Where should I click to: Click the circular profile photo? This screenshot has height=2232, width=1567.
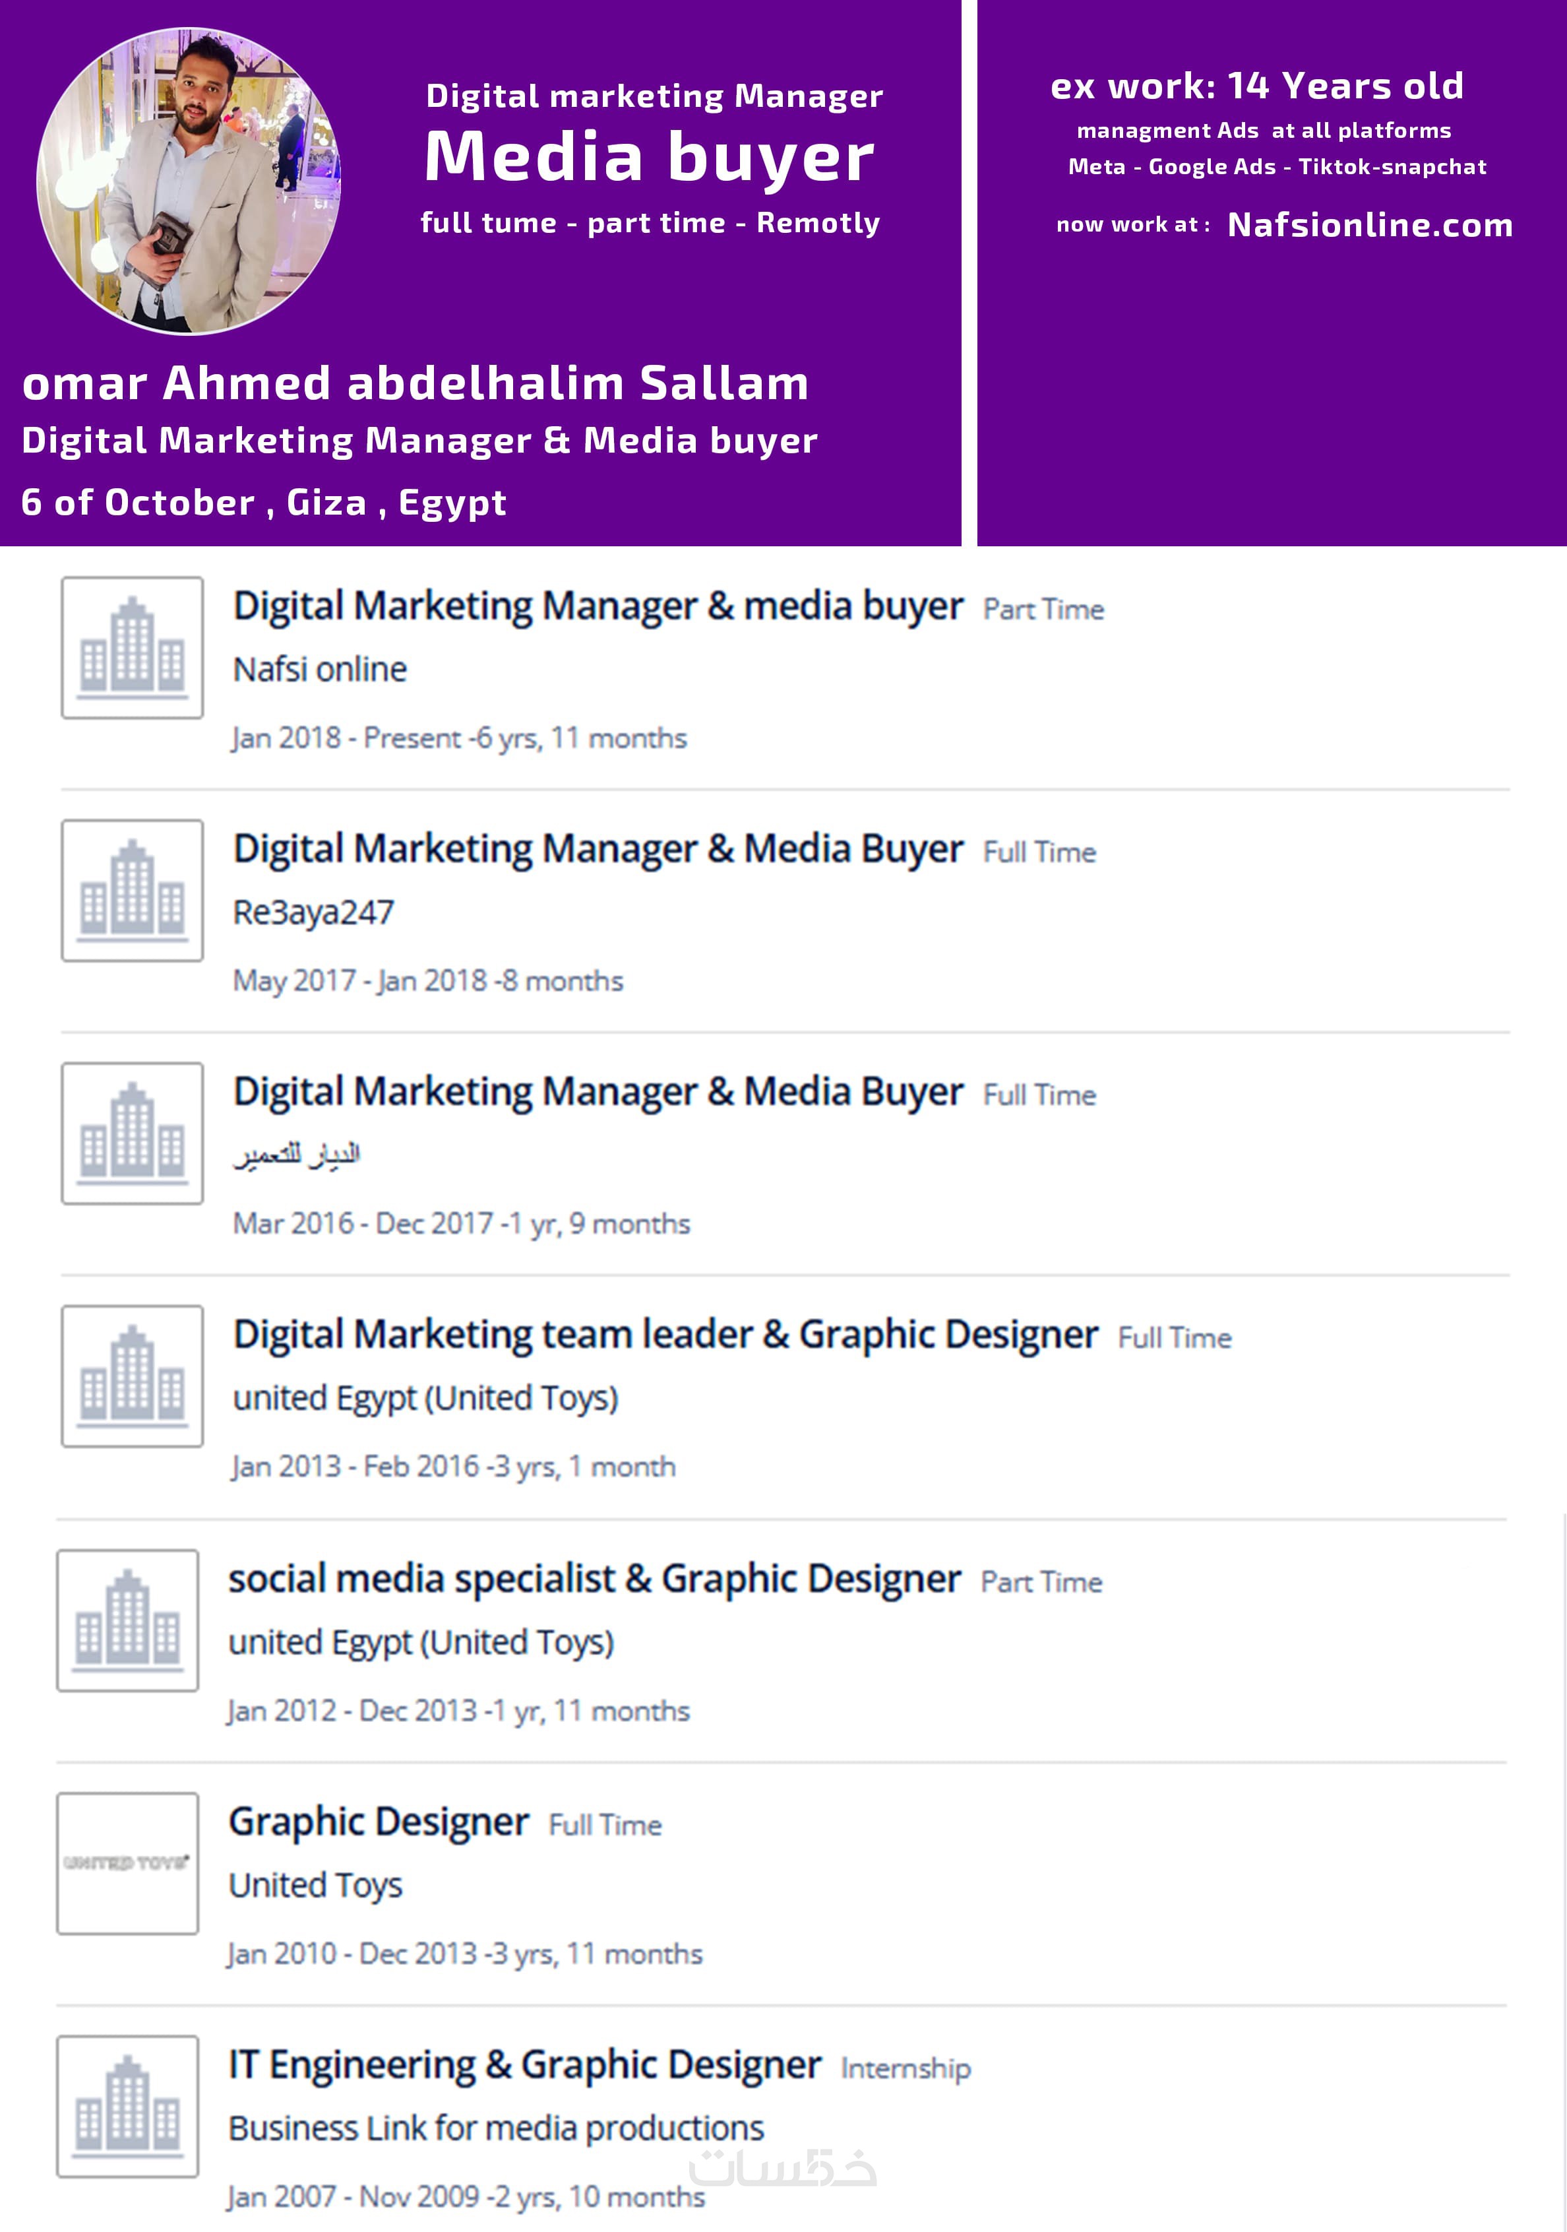pyautogui.click(x=189, y=181)
